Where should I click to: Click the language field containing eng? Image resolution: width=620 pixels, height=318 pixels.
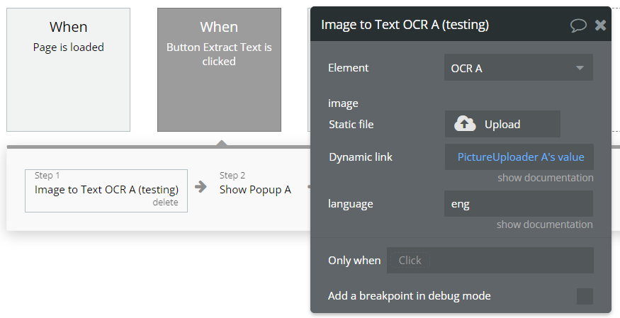(519, 204)
